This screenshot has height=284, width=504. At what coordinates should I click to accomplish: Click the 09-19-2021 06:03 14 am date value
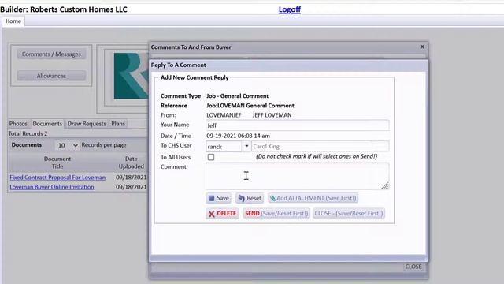238,136
